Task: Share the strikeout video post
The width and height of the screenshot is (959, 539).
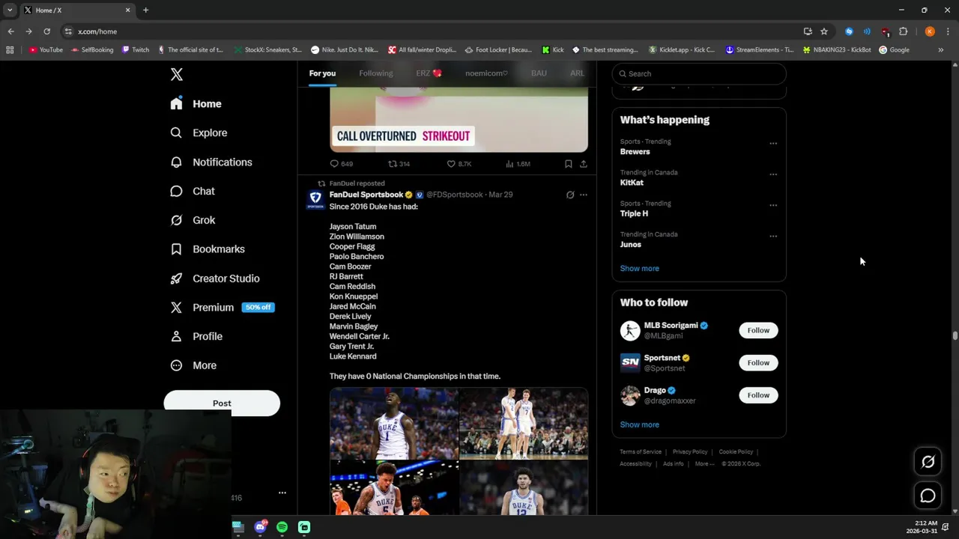Action: (x=584, y=163)
